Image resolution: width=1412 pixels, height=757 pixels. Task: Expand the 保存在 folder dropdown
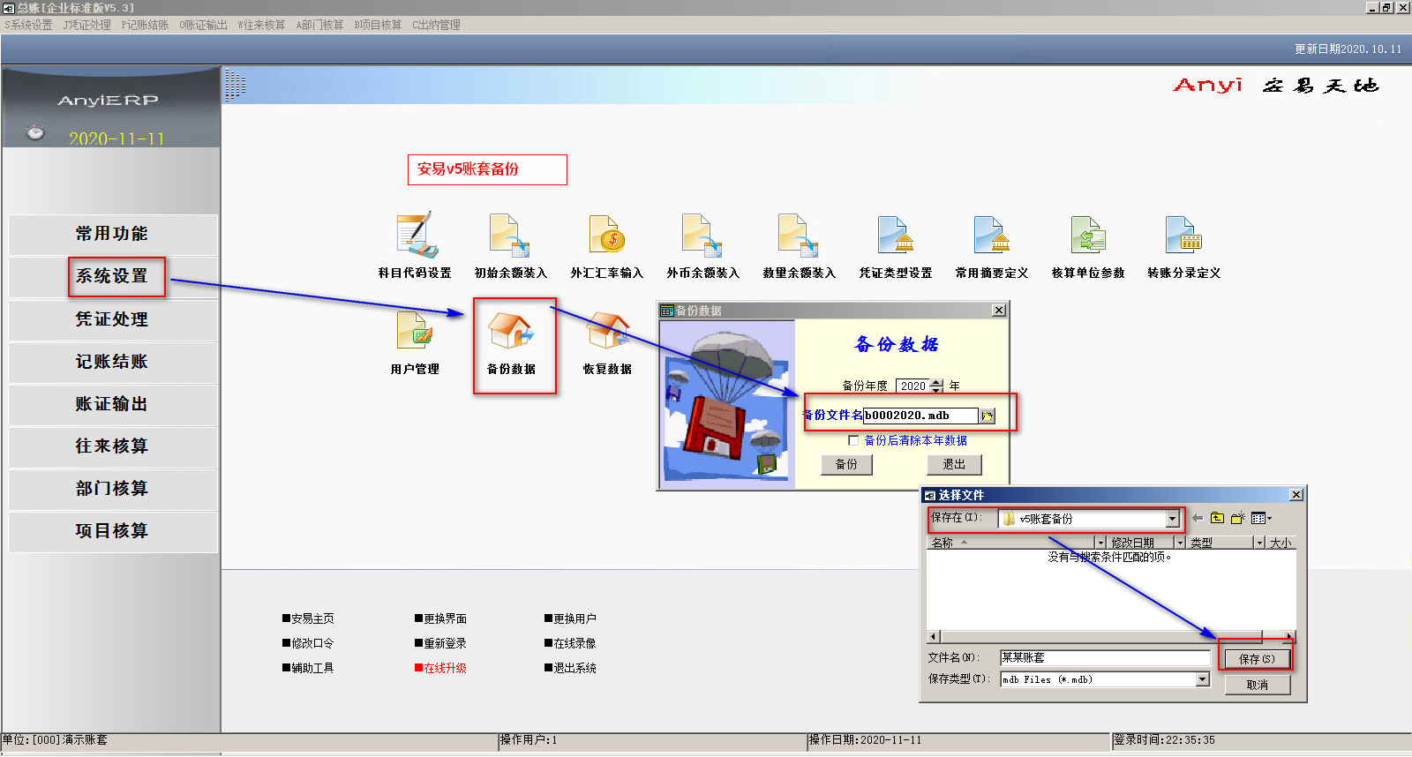coord(1172,519)
